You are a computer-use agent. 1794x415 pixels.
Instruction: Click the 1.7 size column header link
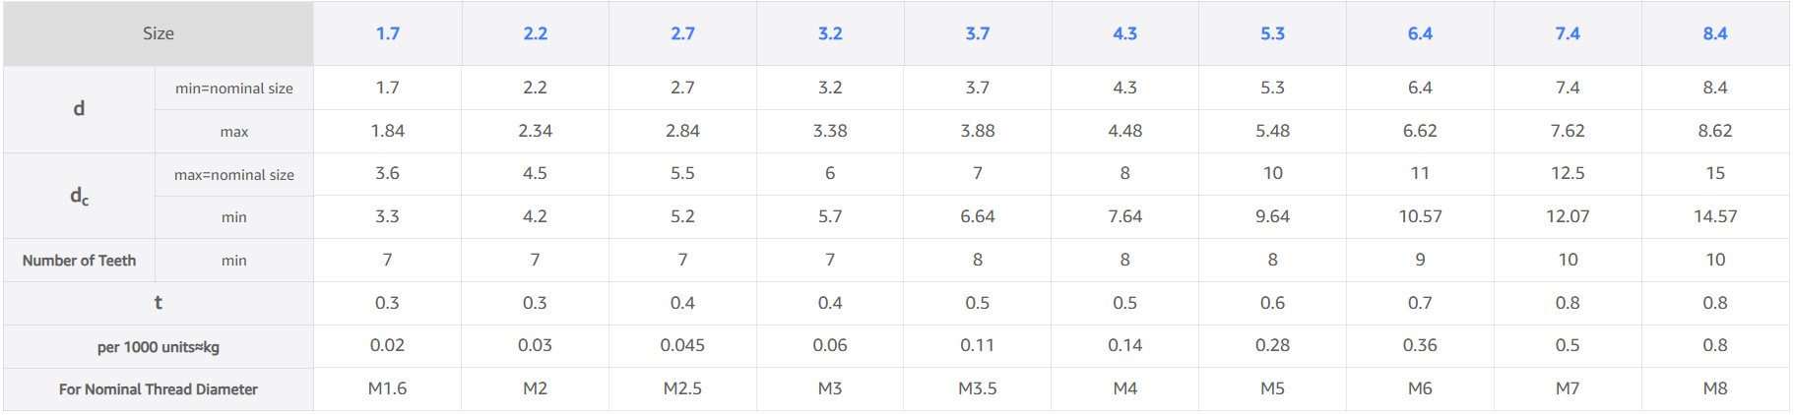point(387,33)
